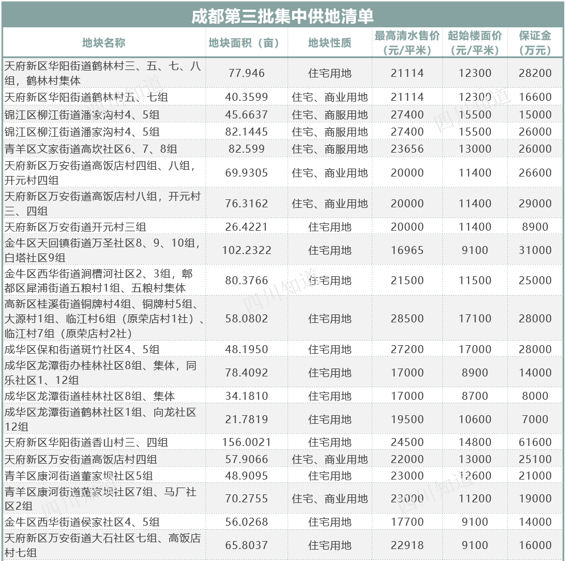Select area value 70.2755
Viewport: 566px width, 561px height.
[247, 498]
